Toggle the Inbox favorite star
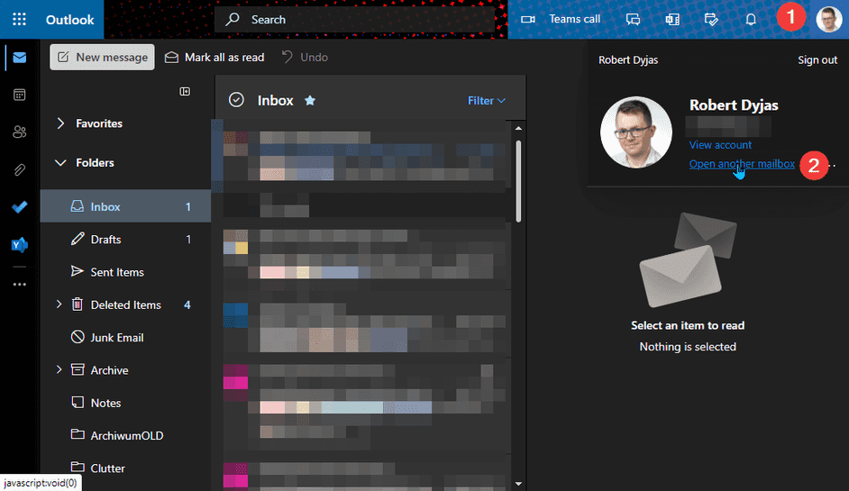Screen dimensions: 849x491 310,100
